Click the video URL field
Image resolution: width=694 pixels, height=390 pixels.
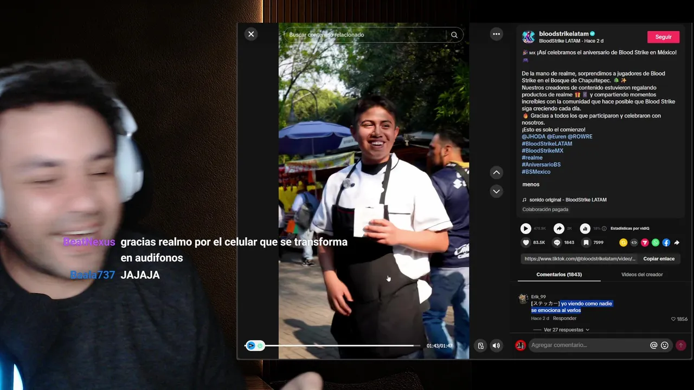pos(580,259)
